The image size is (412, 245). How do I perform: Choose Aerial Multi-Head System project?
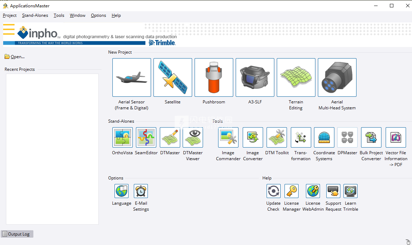click(337, 77)
